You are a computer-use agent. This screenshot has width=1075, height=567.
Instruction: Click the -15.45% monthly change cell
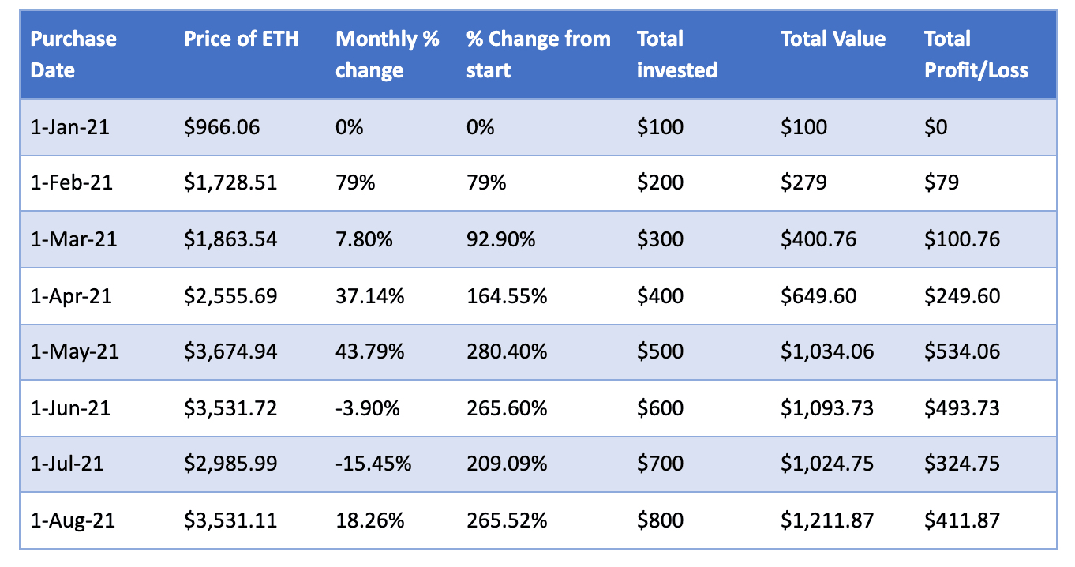[373, 464]
